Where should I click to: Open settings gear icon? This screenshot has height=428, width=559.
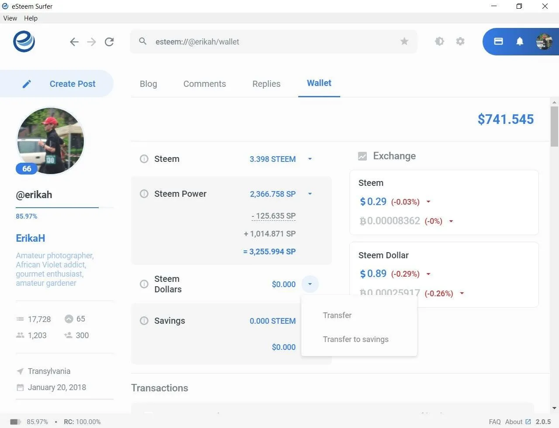coord(460,41)
